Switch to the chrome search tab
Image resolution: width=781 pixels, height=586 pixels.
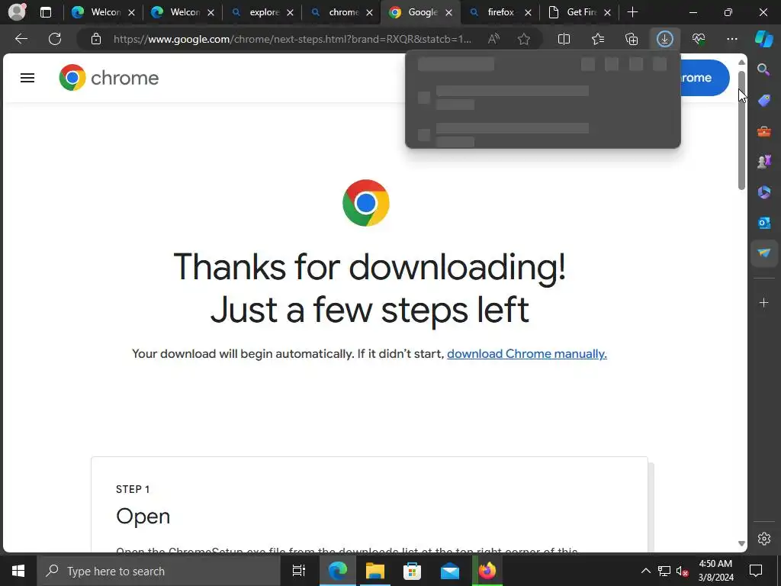click(342, 12)
